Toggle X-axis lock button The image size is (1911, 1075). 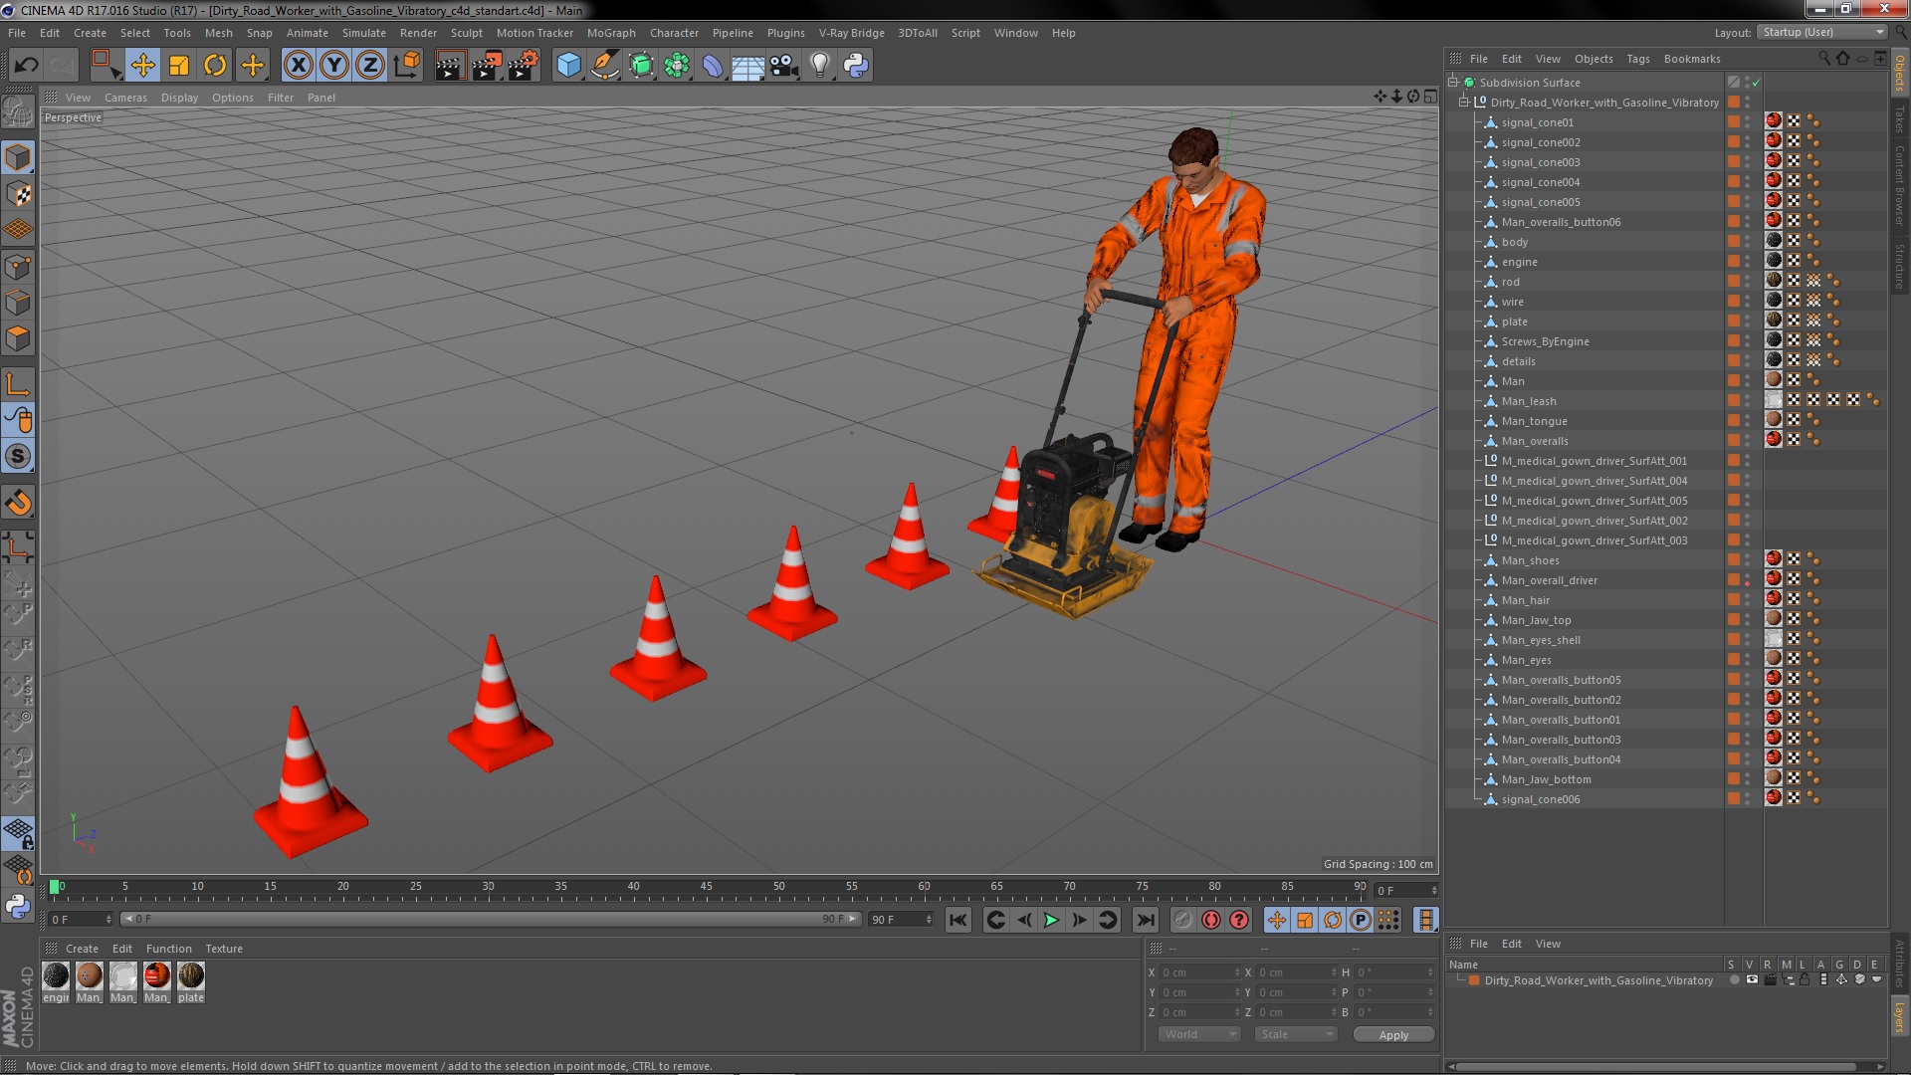[x=298, y=66]
